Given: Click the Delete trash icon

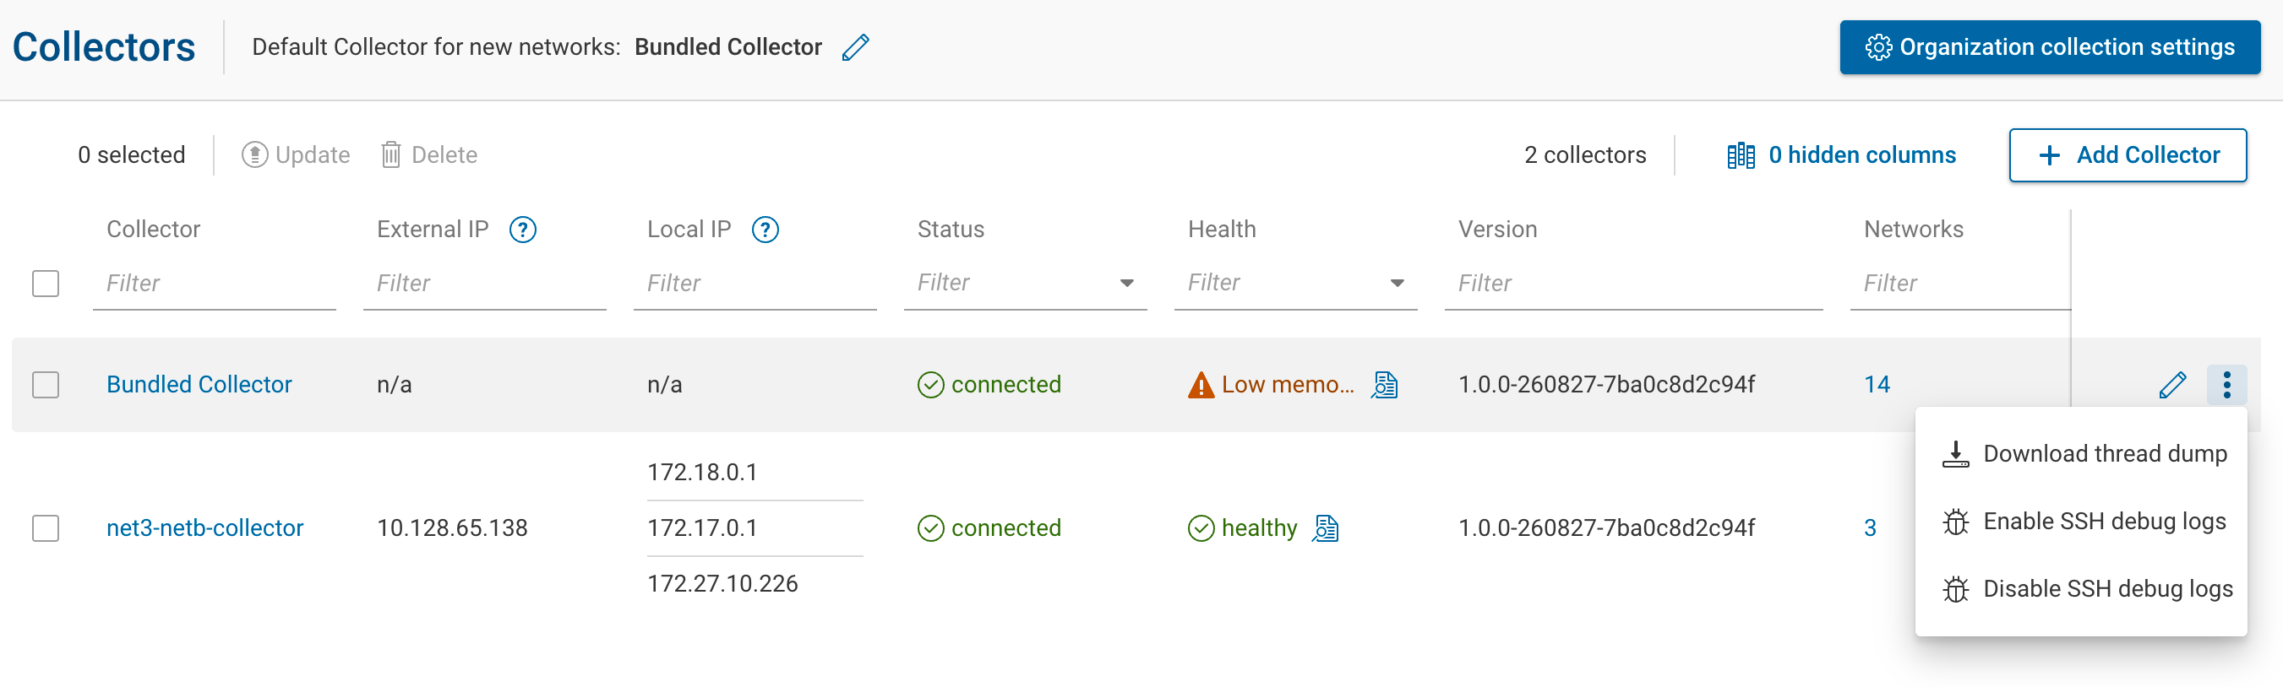Looking at the screenshot, I should (x=391, y=155).
